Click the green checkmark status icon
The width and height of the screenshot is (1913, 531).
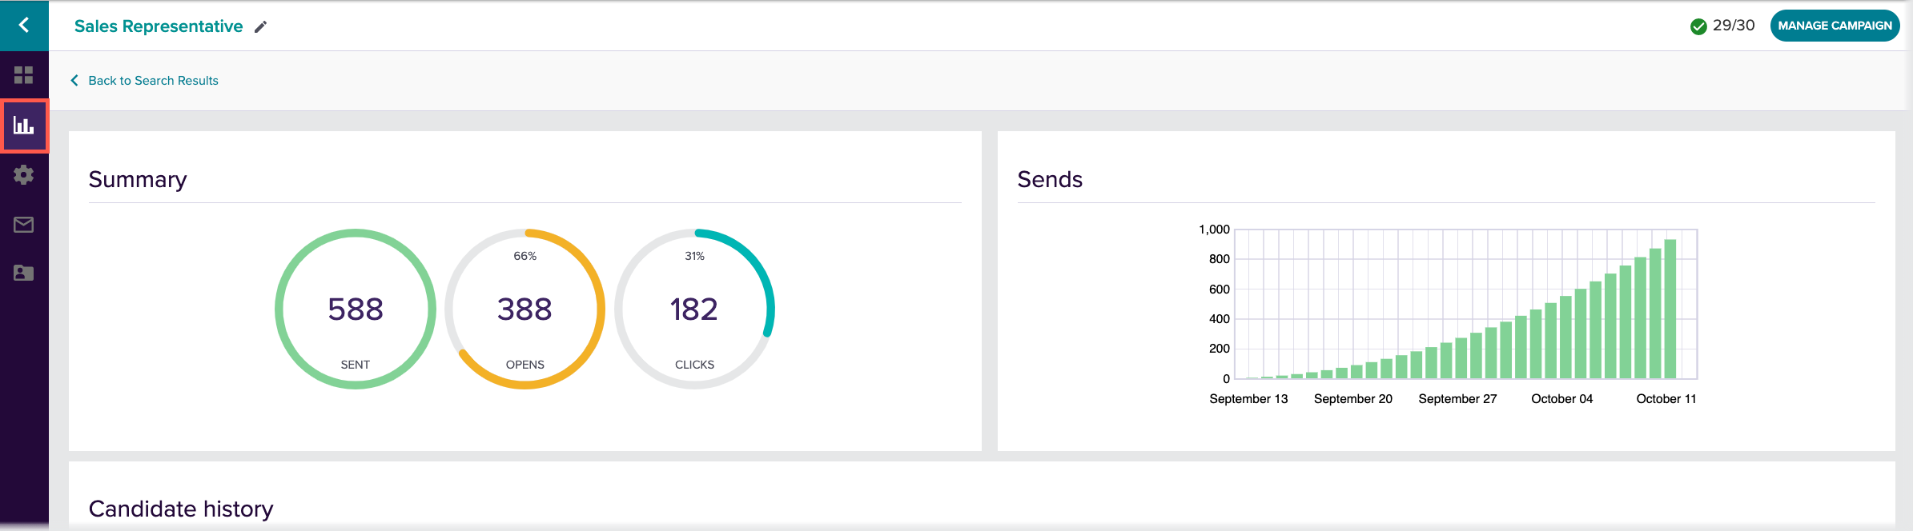click(1698, 26)
